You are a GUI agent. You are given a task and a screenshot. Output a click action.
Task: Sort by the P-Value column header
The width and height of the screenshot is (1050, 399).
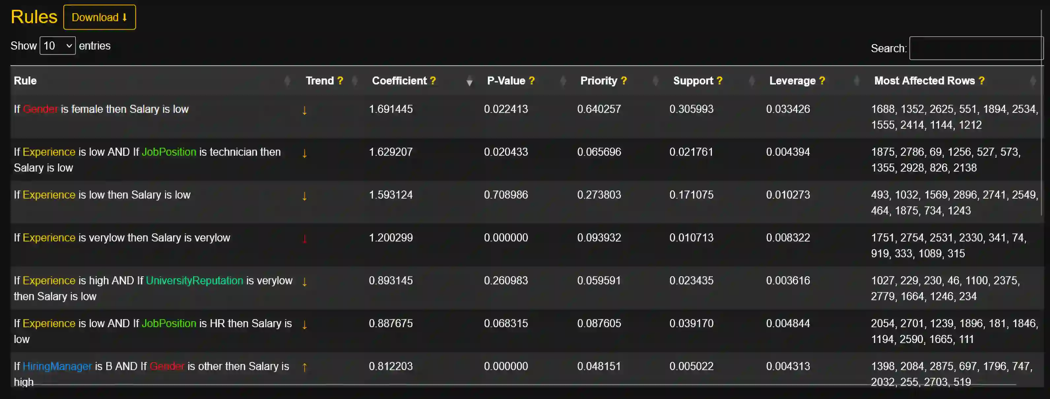pos(506,80)
